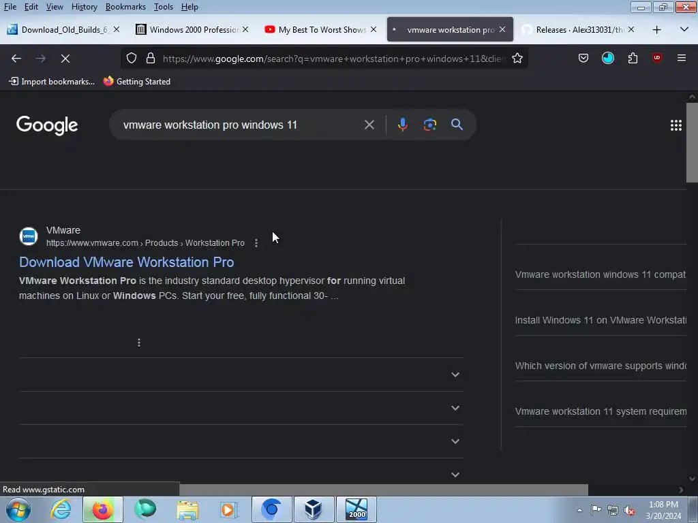Open 'Which version of vmware supports' suggestion
The width and height of the screenshot is (698, 523).
601,366
